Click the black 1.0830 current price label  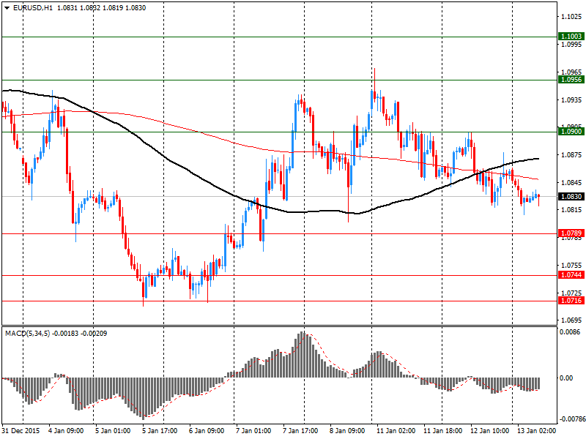571,196
